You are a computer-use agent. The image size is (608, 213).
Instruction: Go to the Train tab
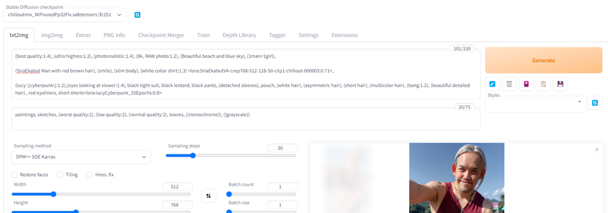coord(203,35)
